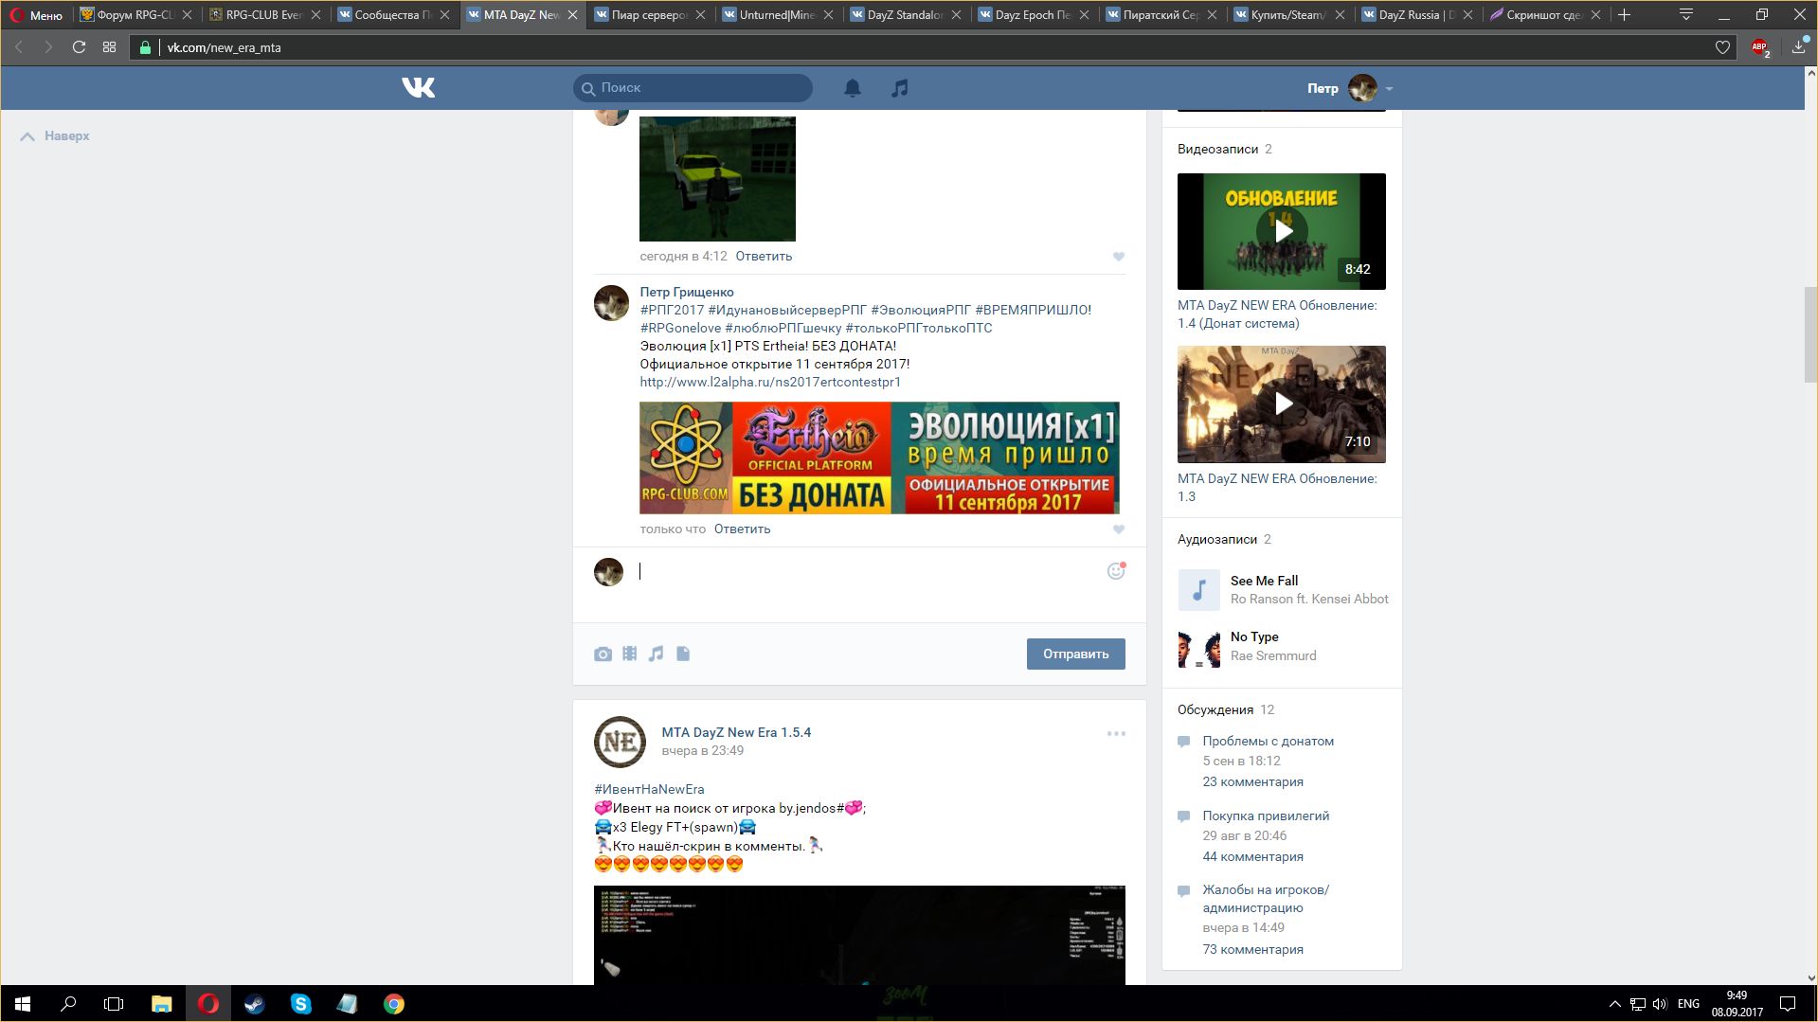Switch to Пиар серверов tab
The height and width of the screenshot is (1022, 1818).
pos(649,15)
